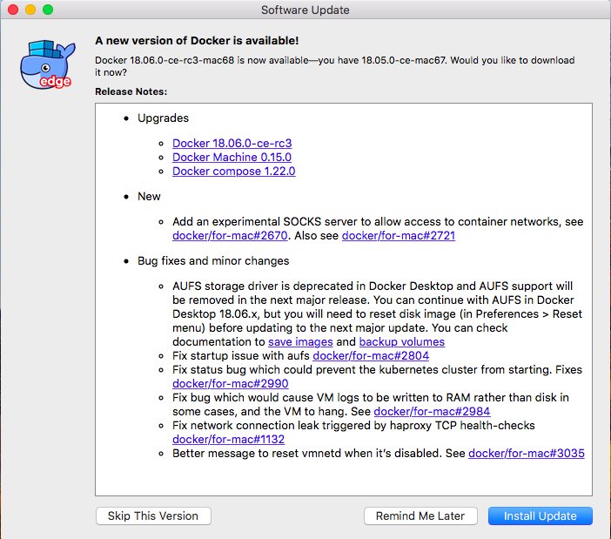Click 'Fix status bug' kubernetes cluster text
Viewport: 611px width, 539px height.
pyautogui.click(x=377, y=369)
